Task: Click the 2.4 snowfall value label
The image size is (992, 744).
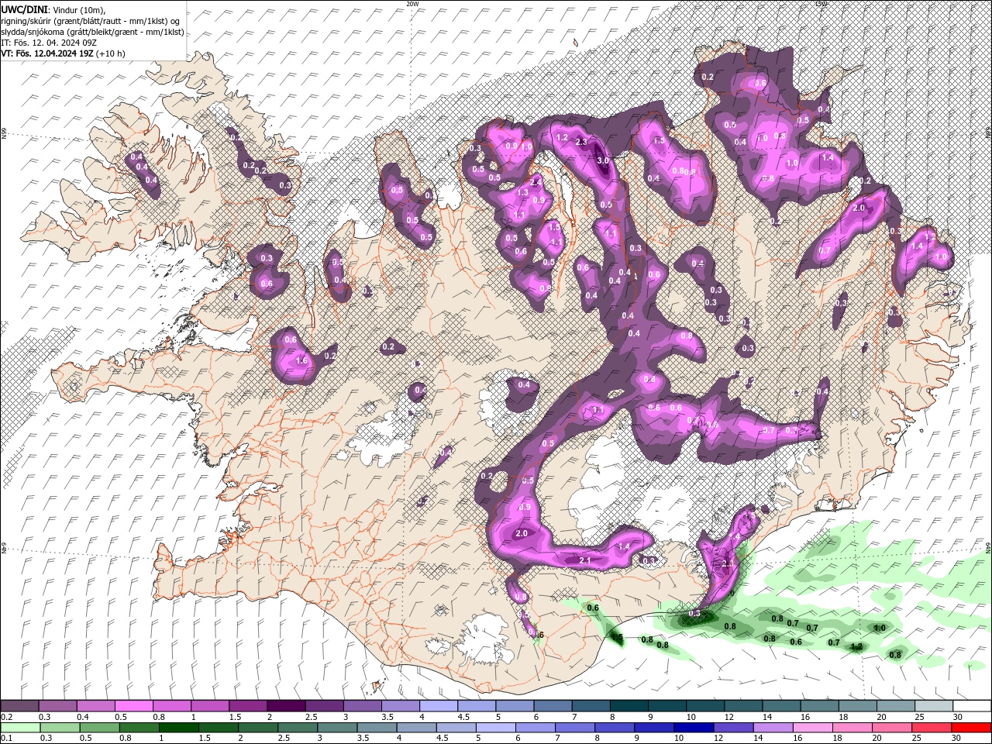Action: 536,182
